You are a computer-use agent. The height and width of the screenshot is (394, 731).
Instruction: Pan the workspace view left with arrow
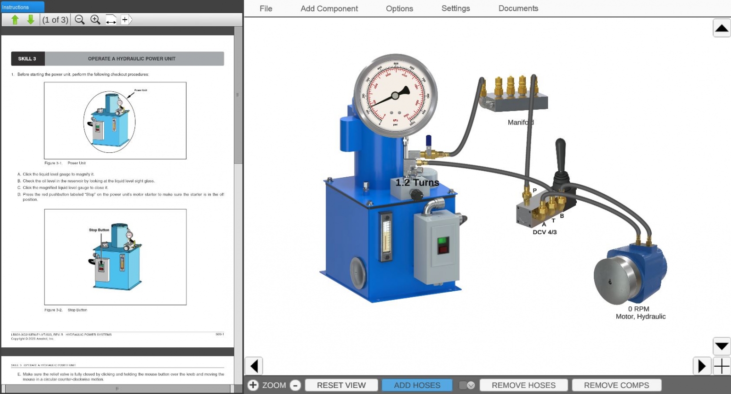(x=254, y=366)
